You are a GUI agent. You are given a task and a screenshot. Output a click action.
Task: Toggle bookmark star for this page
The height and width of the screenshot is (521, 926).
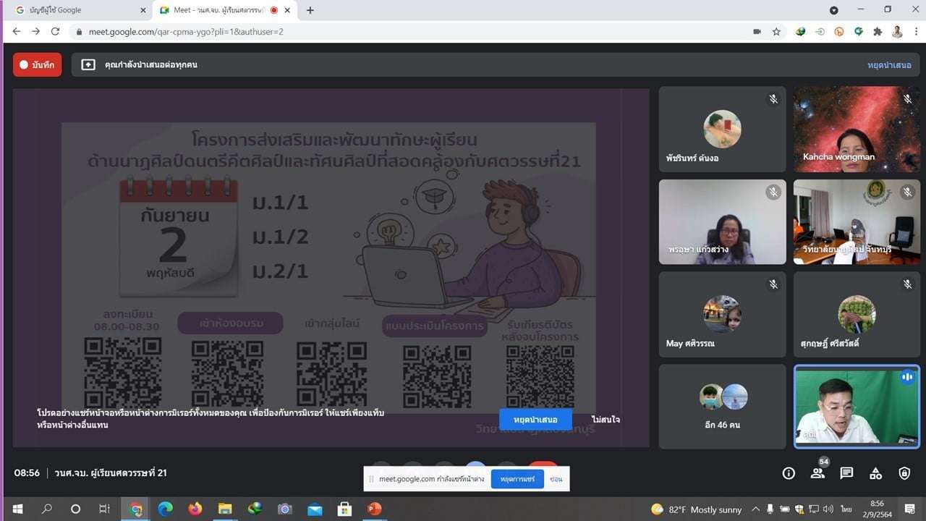pos(776,32)
